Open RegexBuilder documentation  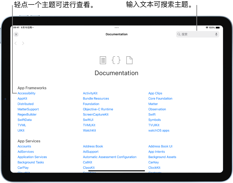coord(27,115)
